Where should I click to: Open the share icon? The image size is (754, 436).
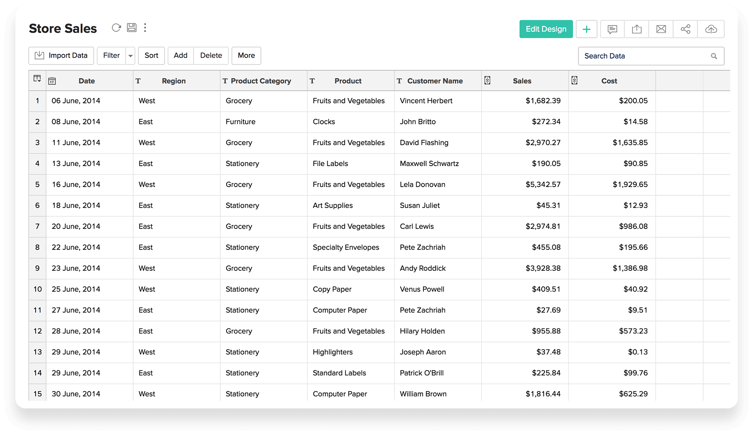685,29
